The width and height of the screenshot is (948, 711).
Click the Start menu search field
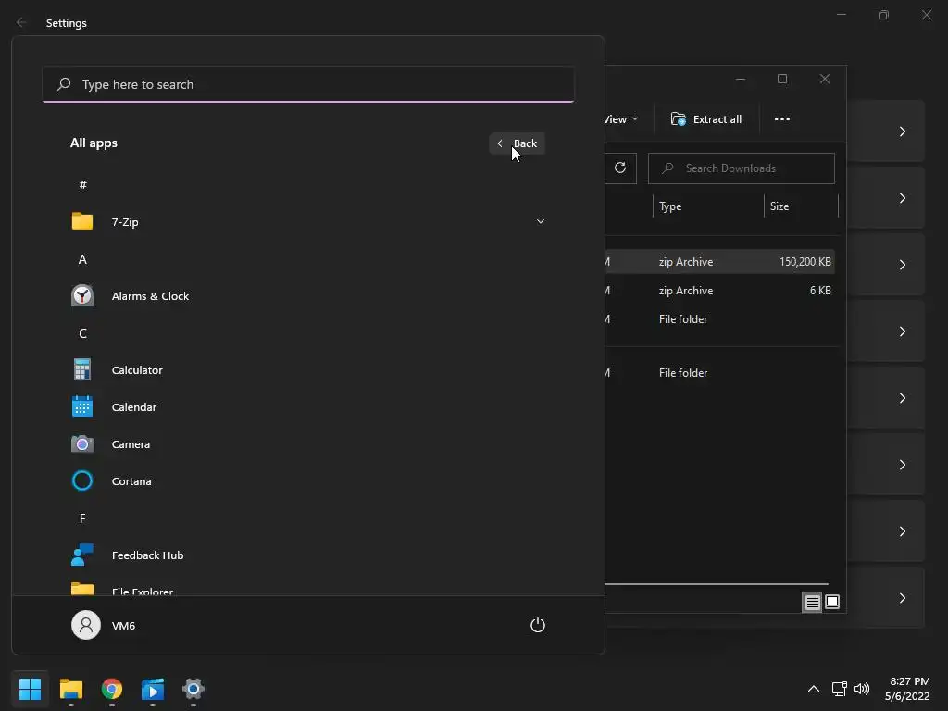click(308, 84)
